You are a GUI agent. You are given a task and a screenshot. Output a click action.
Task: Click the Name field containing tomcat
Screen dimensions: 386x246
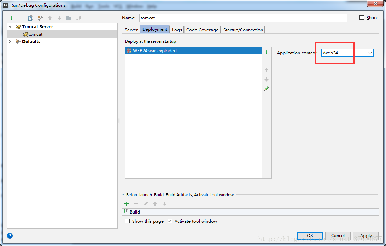click(x=243, y=18)
